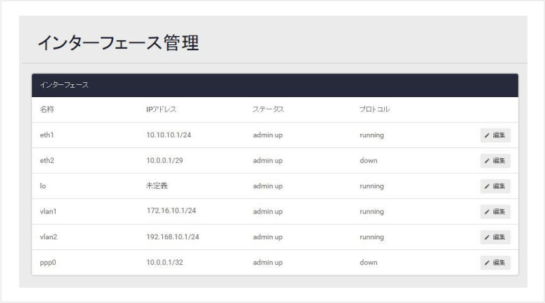545x303 pixels.
Task: Click the 未定義 IP value for lo
Action: coord(157,186)
